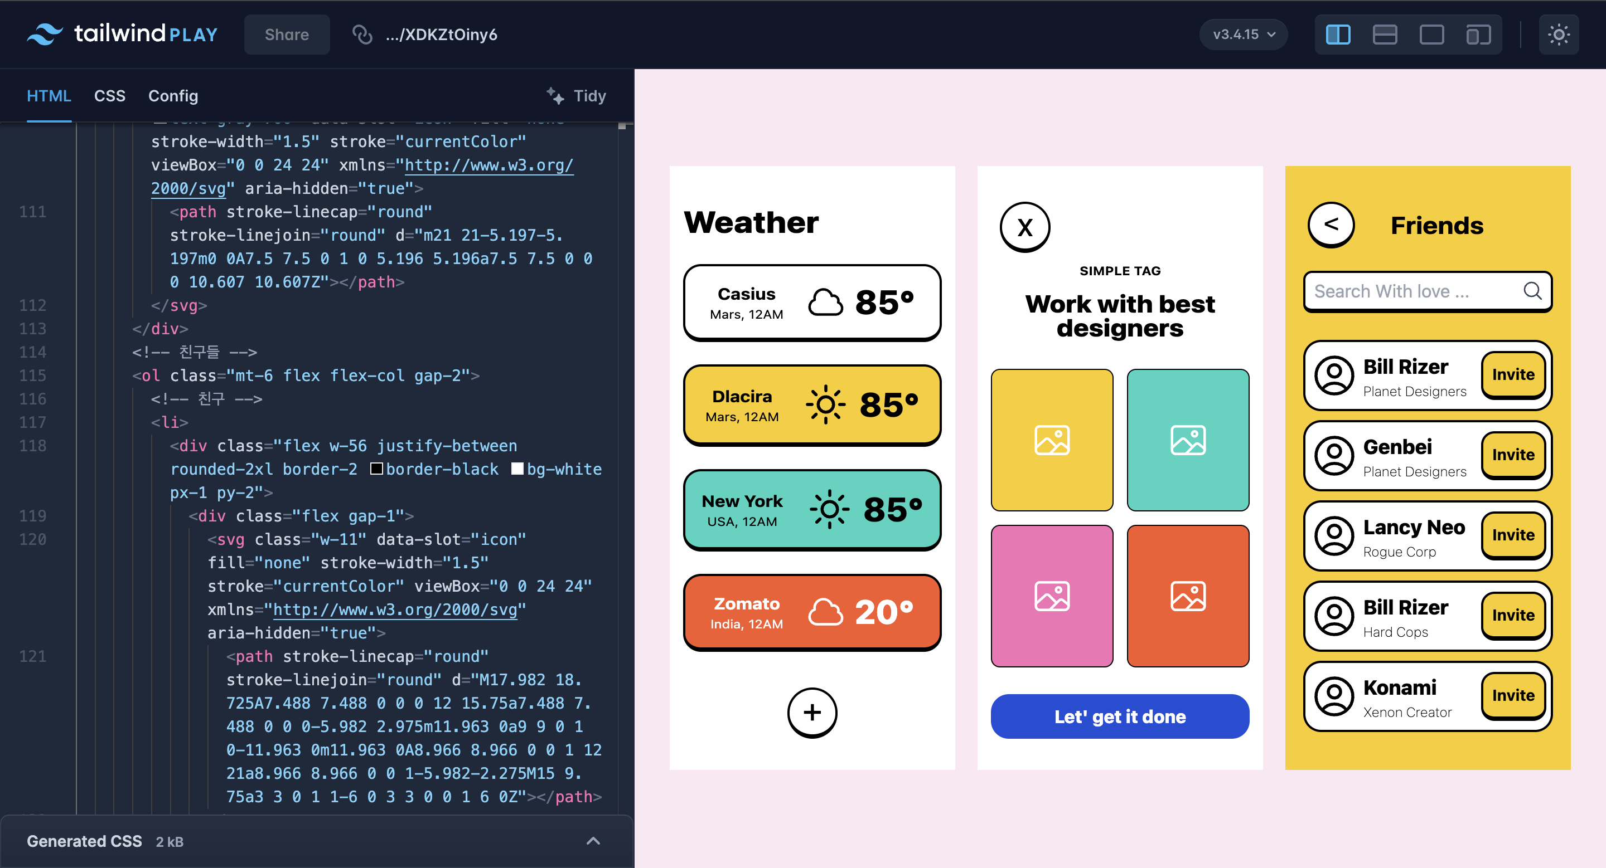The image size is (1606, 868).
Task: Click the teal image placeholder tile
Action: 1188,440
